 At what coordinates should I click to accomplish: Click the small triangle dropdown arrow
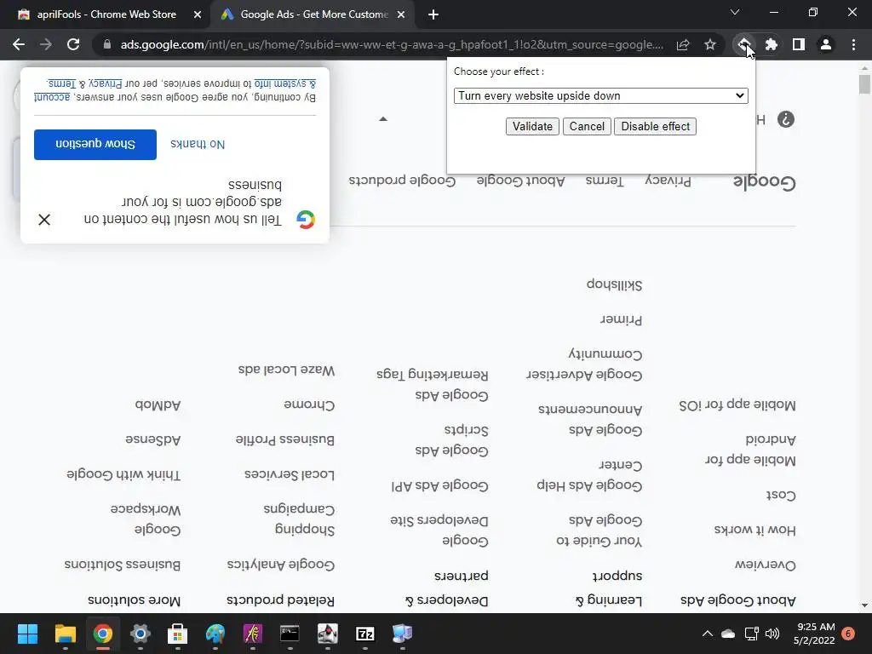[383, 119]
